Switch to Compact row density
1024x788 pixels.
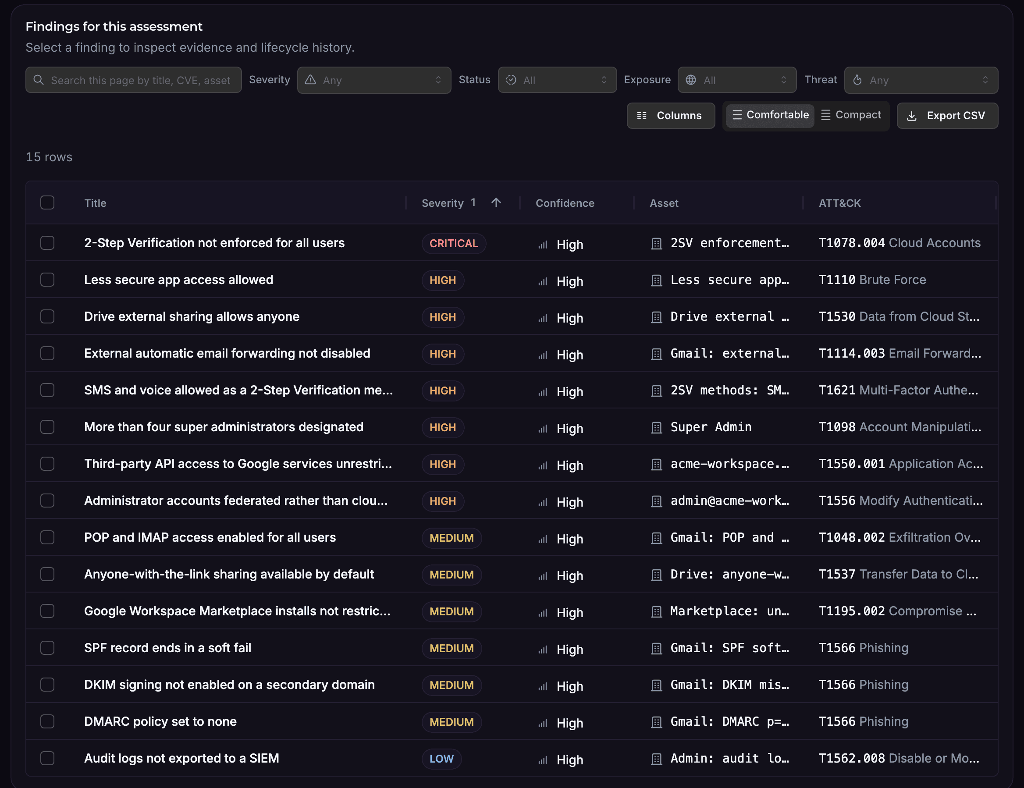pyautogui.click(x=851, y=115)
